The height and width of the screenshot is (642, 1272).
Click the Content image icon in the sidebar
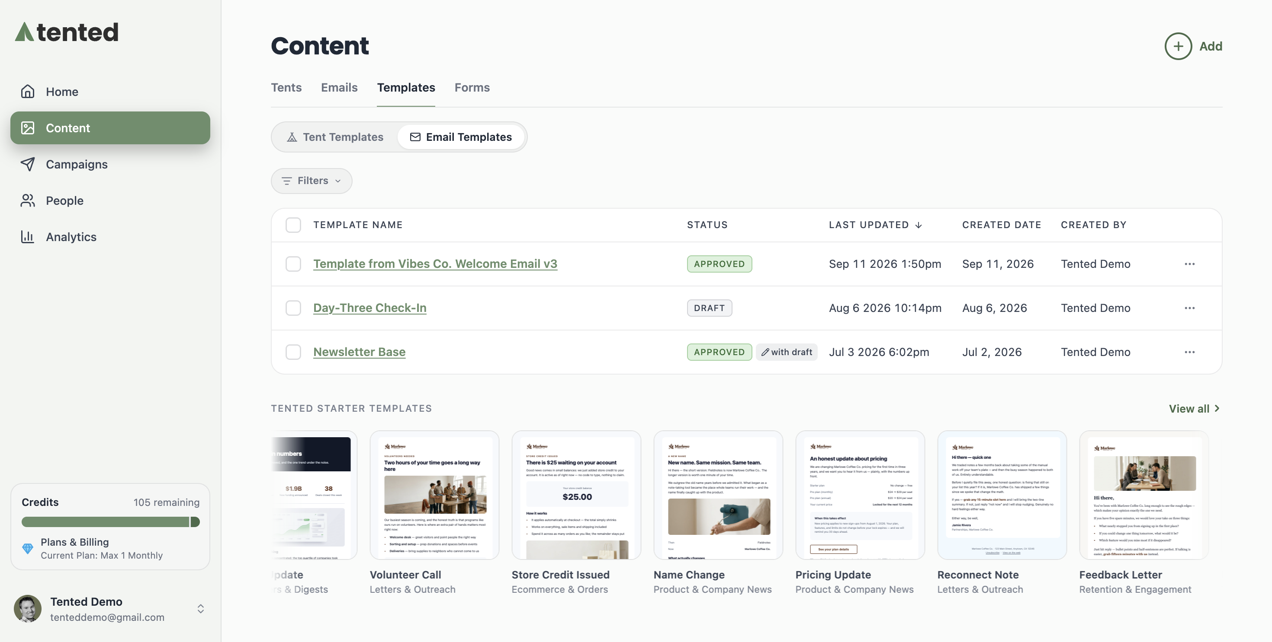pyautogui.click(x=28, y=128)
